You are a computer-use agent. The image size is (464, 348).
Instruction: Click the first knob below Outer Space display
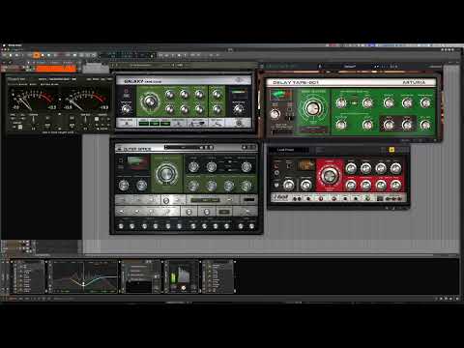click(x=124, y=185)
